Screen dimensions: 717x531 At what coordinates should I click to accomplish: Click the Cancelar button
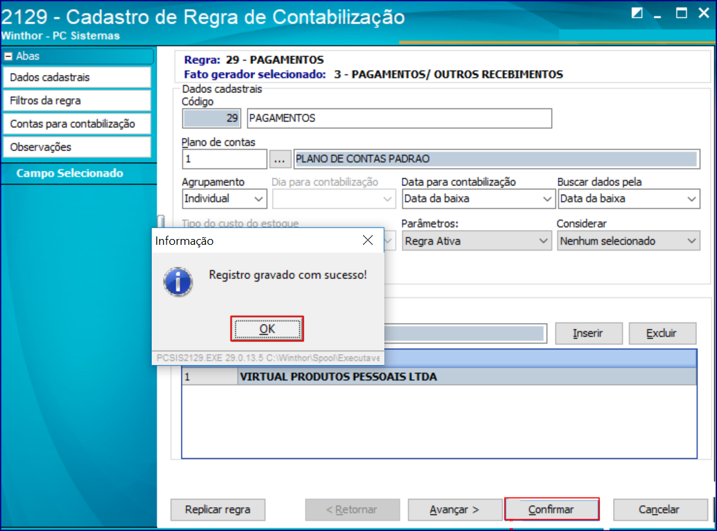pos(660,510)
